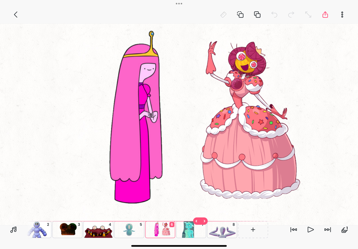Tap the copy frame icon with dashed outline
Screen dimensions: 358x249
tap(240, 15)
